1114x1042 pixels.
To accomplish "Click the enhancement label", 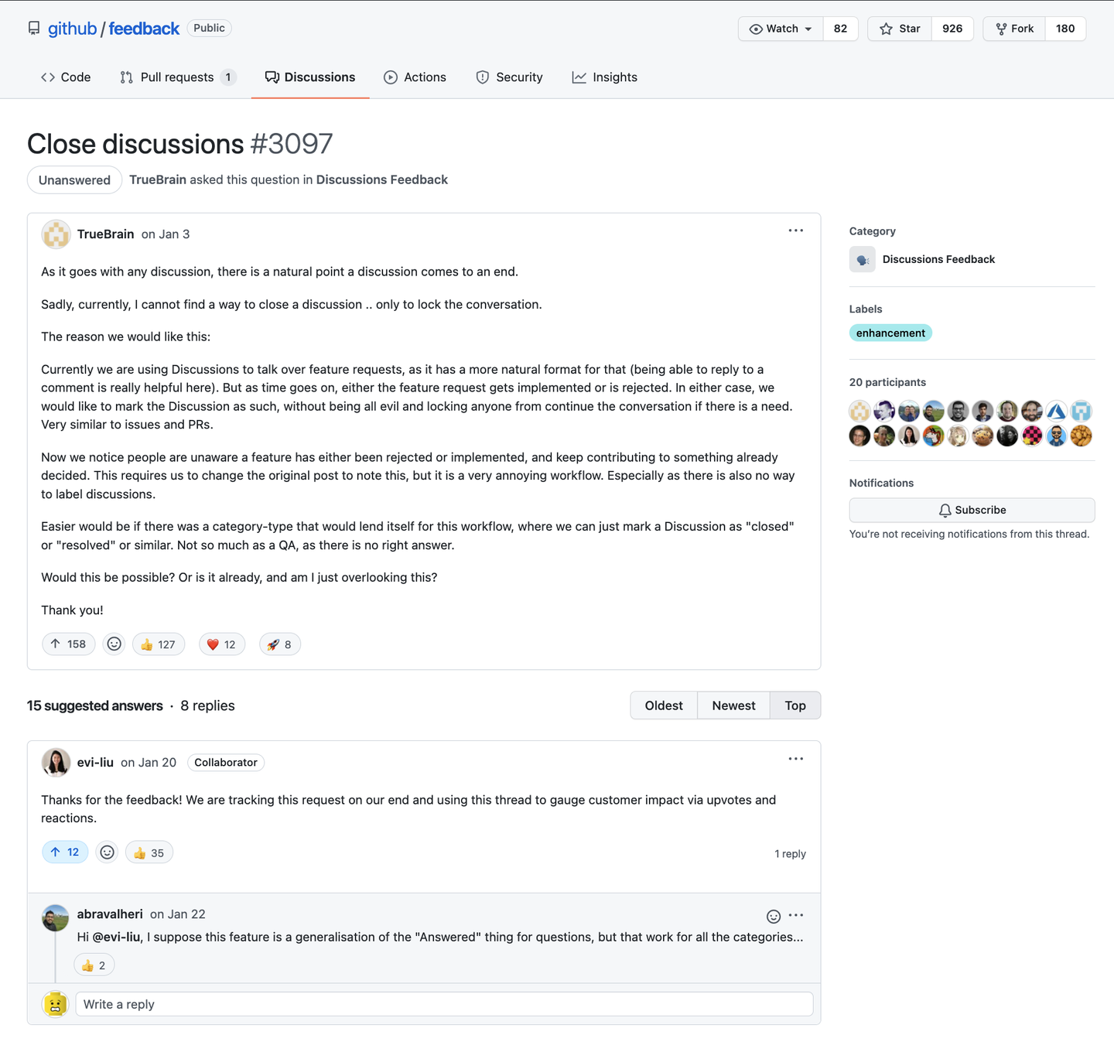I will coord(890,333).
